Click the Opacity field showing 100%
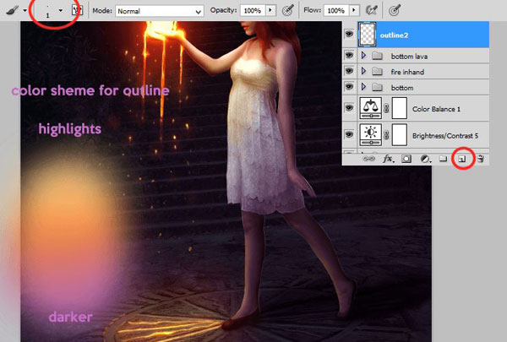The height and width of the screenshot is (342, 507). click(x=253, y=11)
